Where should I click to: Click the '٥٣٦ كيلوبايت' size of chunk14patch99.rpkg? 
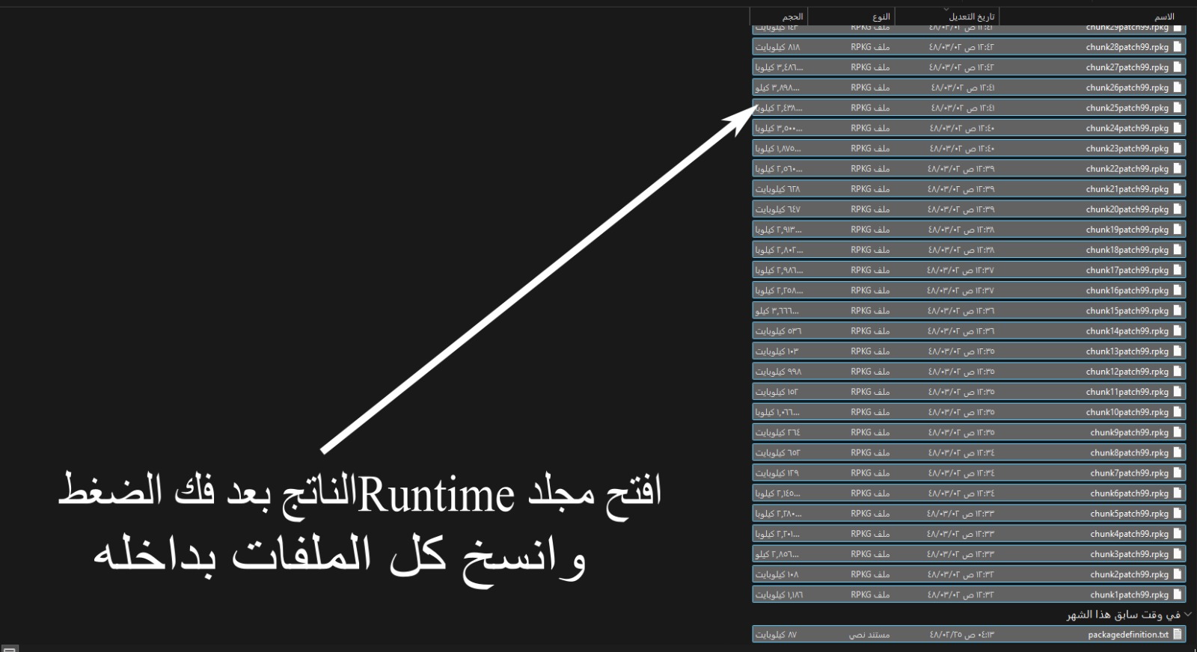click(x=777, y=330)
